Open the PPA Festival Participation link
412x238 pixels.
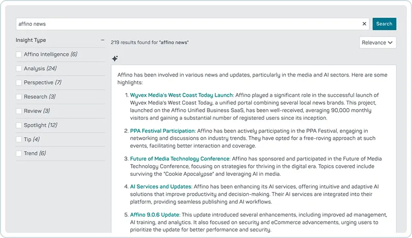162,131
